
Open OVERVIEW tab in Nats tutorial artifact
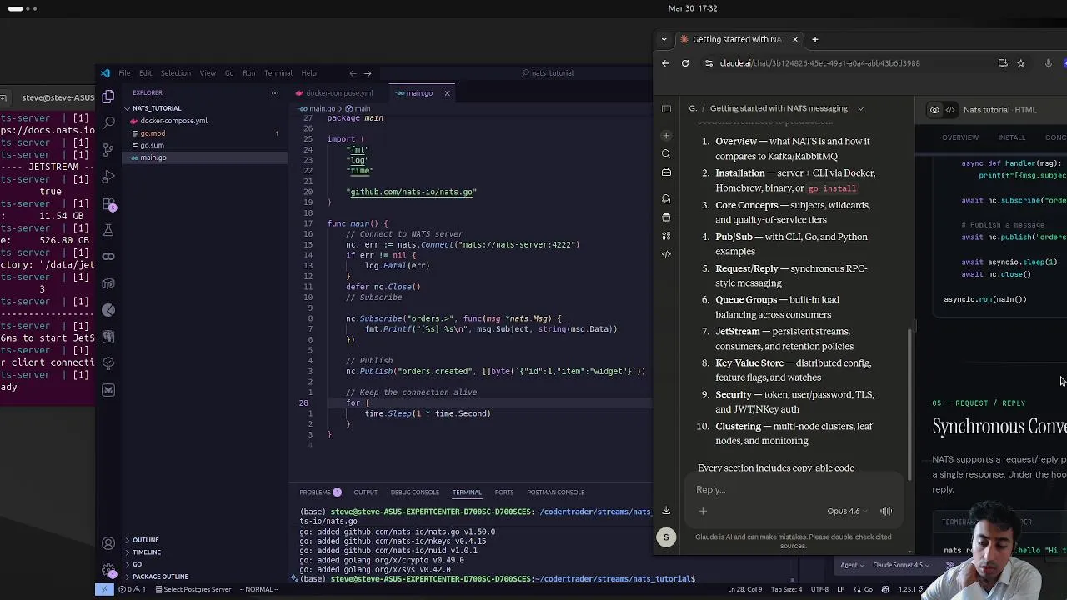tap(960, 137)
